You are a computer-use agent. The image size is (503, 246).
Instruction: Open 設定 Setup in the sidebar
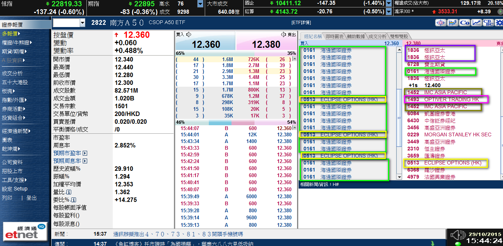(x=15, y=189)
